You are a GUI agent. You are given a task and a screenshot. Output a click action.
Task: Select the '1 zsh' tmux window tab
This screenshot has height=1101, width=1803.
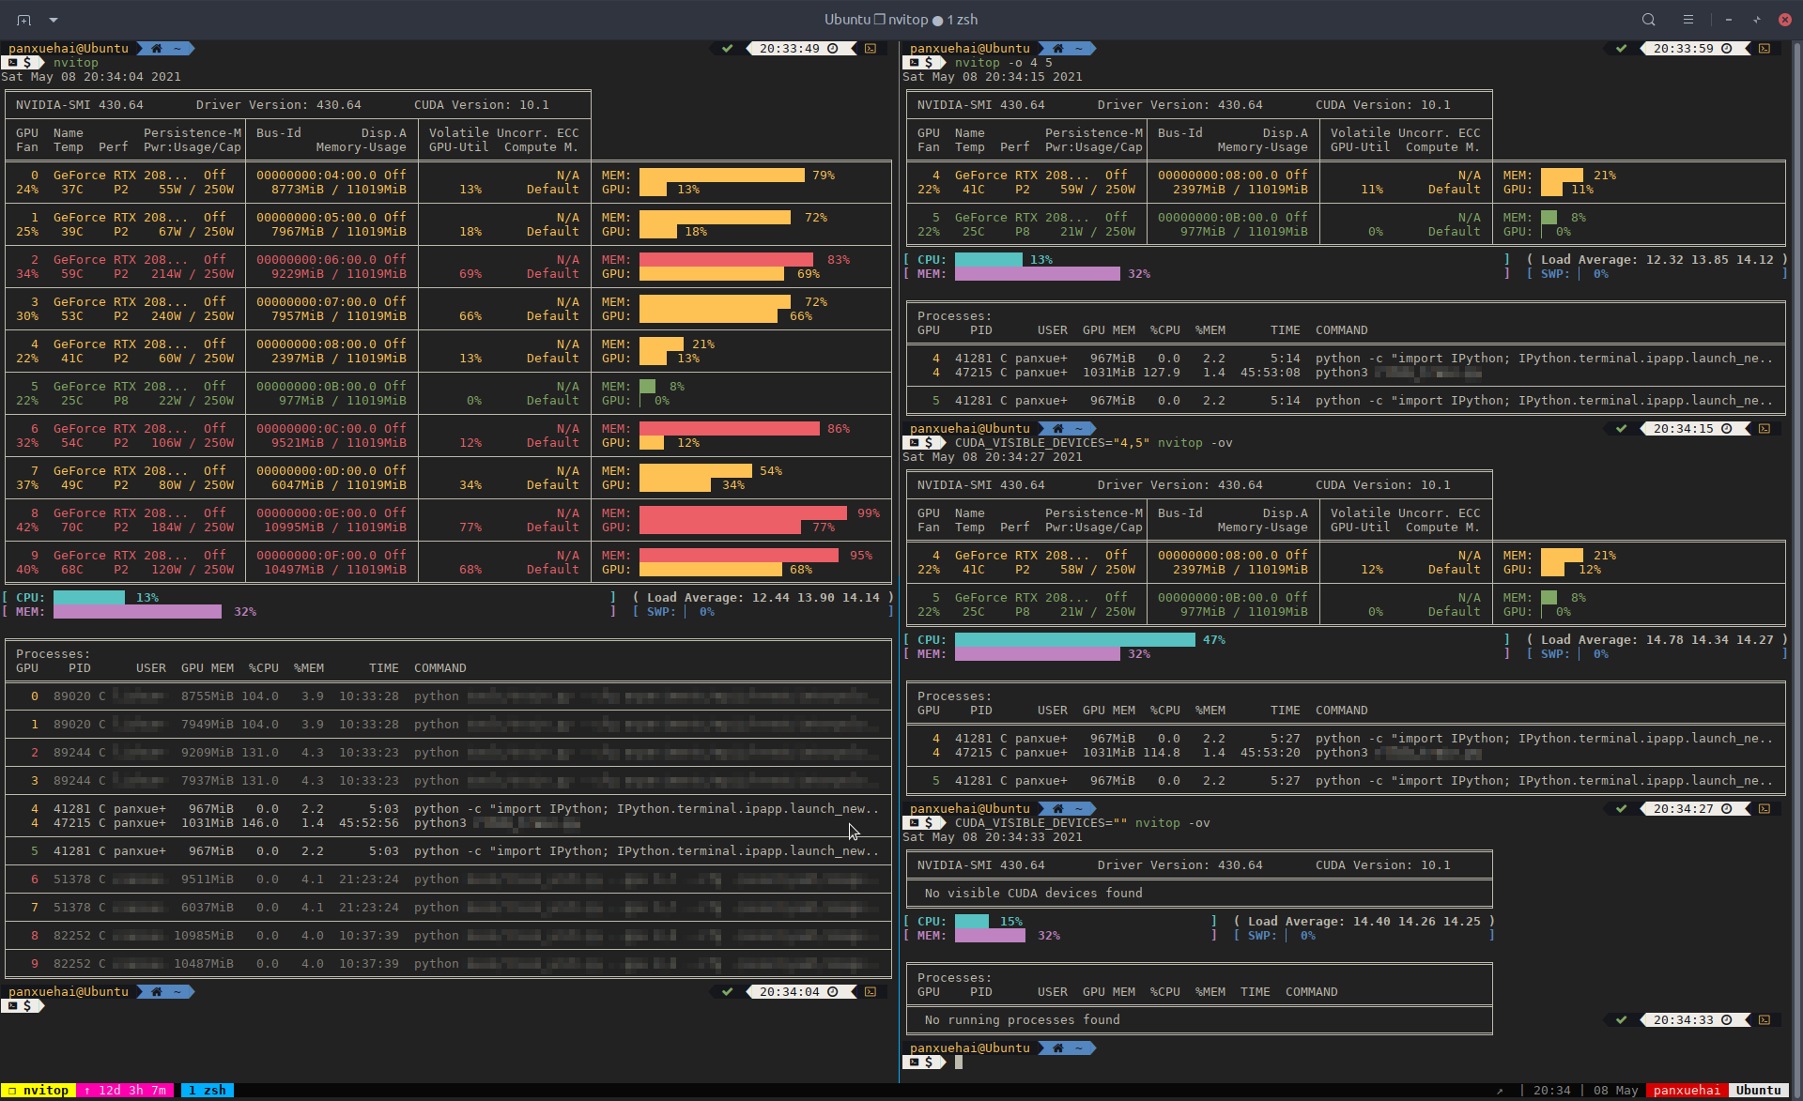(208, 1091)
